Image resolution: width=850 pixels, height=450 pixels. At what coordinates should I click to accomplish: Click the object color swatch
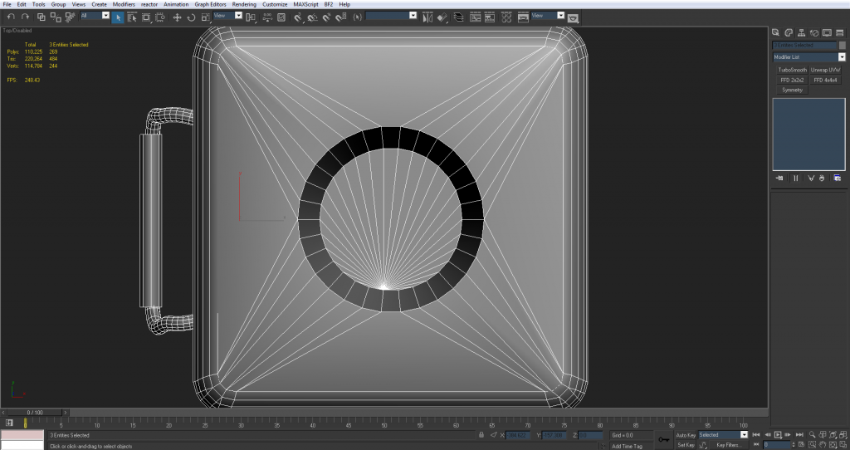(843, 46)
